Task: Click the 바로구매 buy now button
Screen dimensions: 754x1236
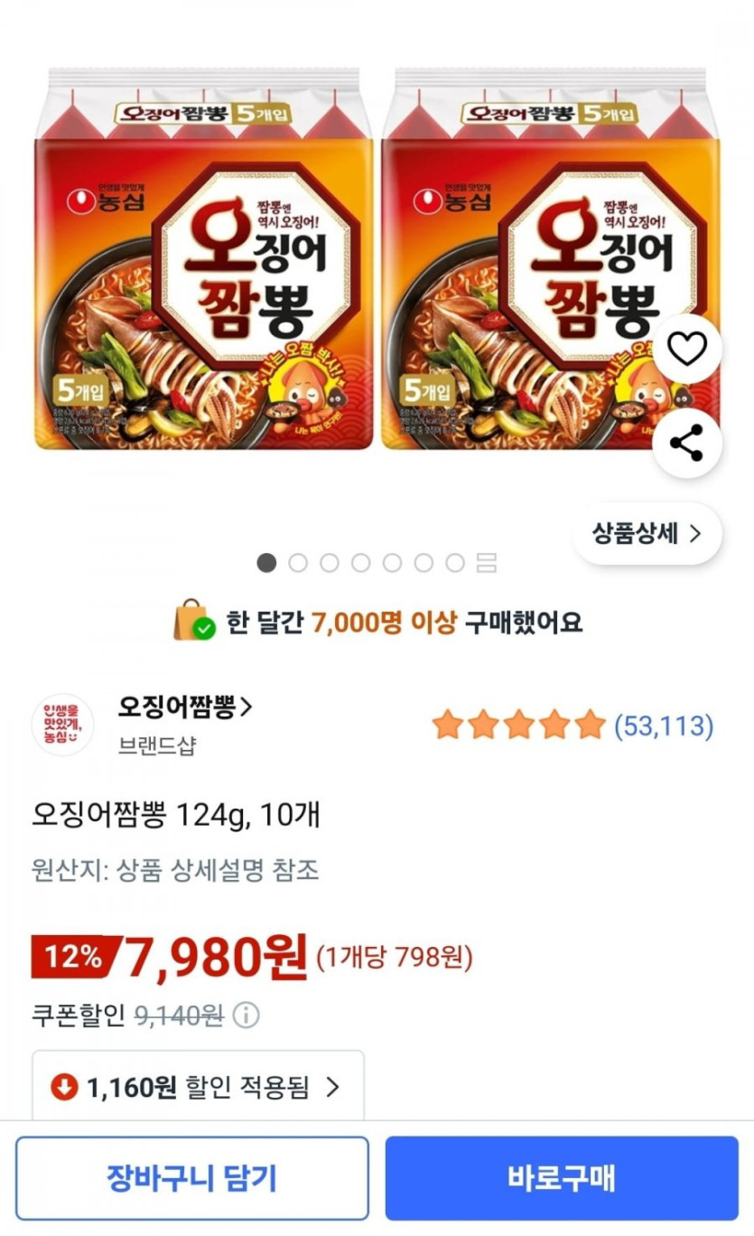Action: coord(562,1178)
